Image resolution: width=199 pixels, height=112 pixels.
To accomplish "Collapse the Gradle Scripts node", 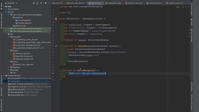I will click(3, 76).
